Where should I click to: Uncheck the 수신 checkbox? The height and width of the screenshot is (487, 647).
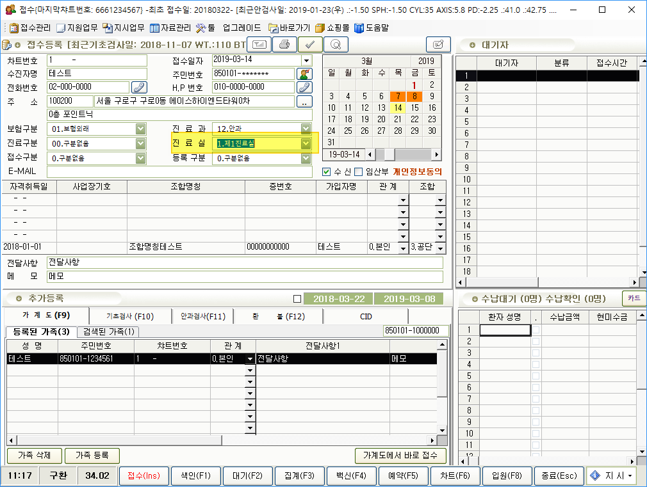[x=327, y=172]
